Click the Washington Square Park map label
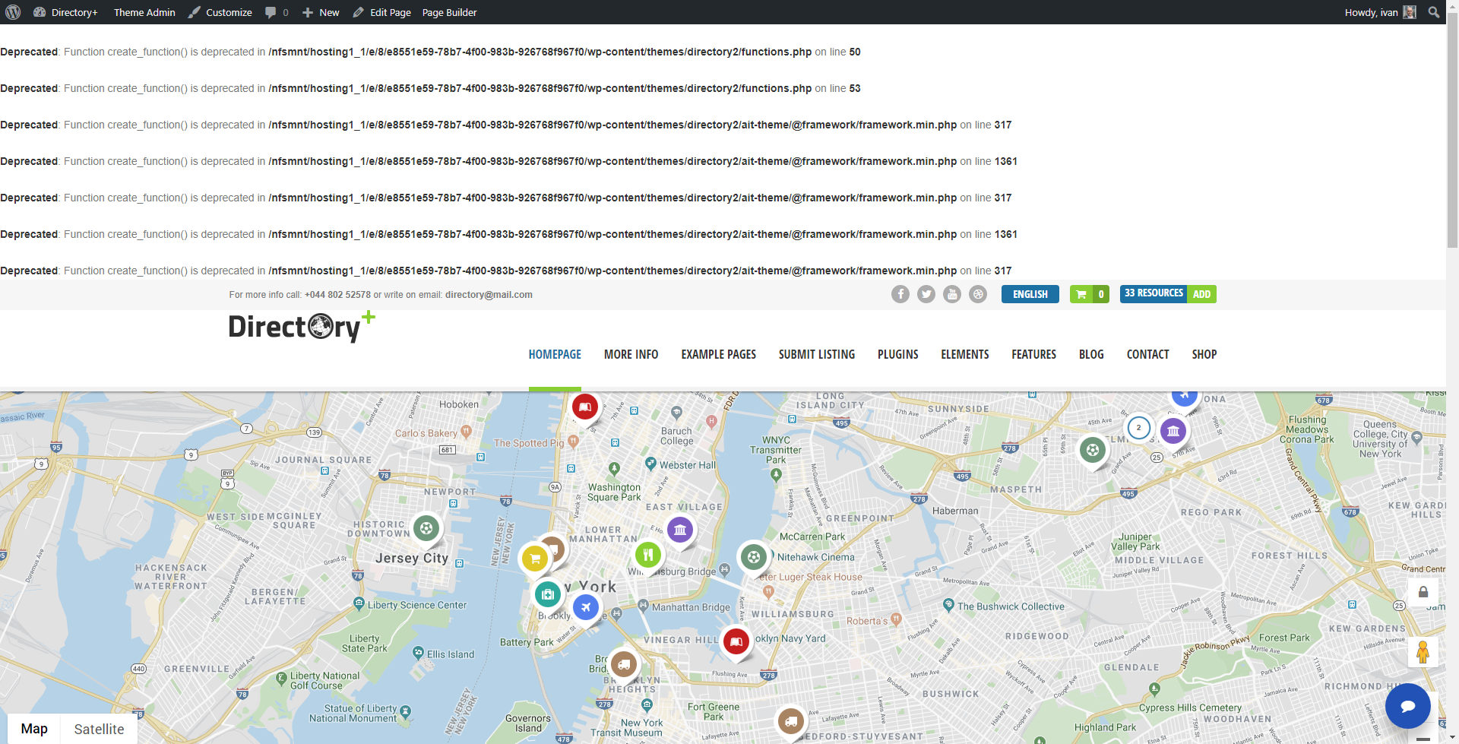The width and height of the screenshot is (1459, 744). click(614, 492)
